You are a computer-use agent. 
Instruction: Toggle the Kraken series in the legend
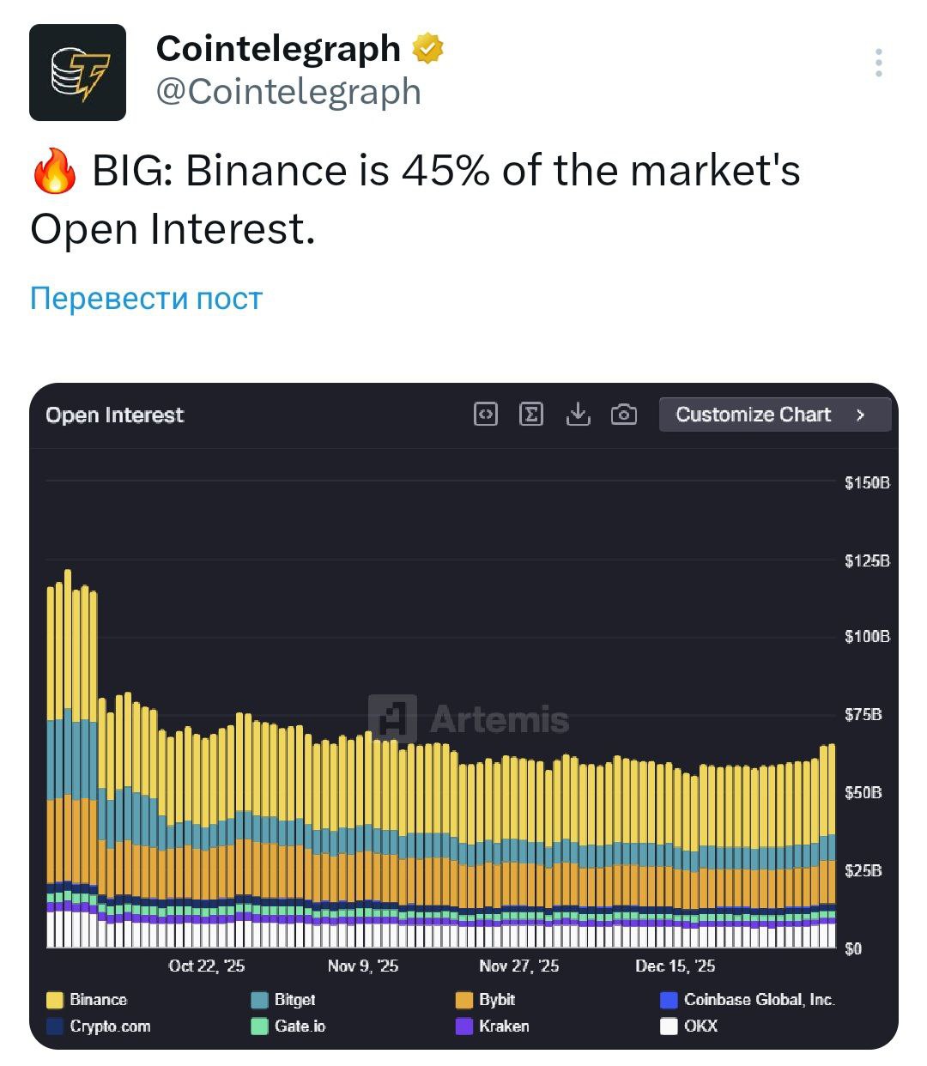pyautogui.click(x=503, y=1027)
